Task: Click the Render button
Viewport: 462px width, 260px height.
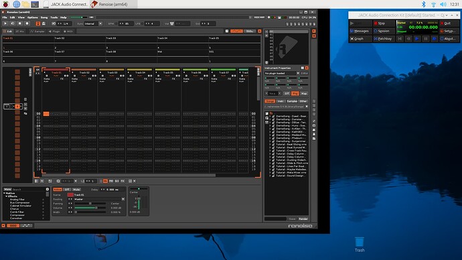Action: (x=303, y=219)
